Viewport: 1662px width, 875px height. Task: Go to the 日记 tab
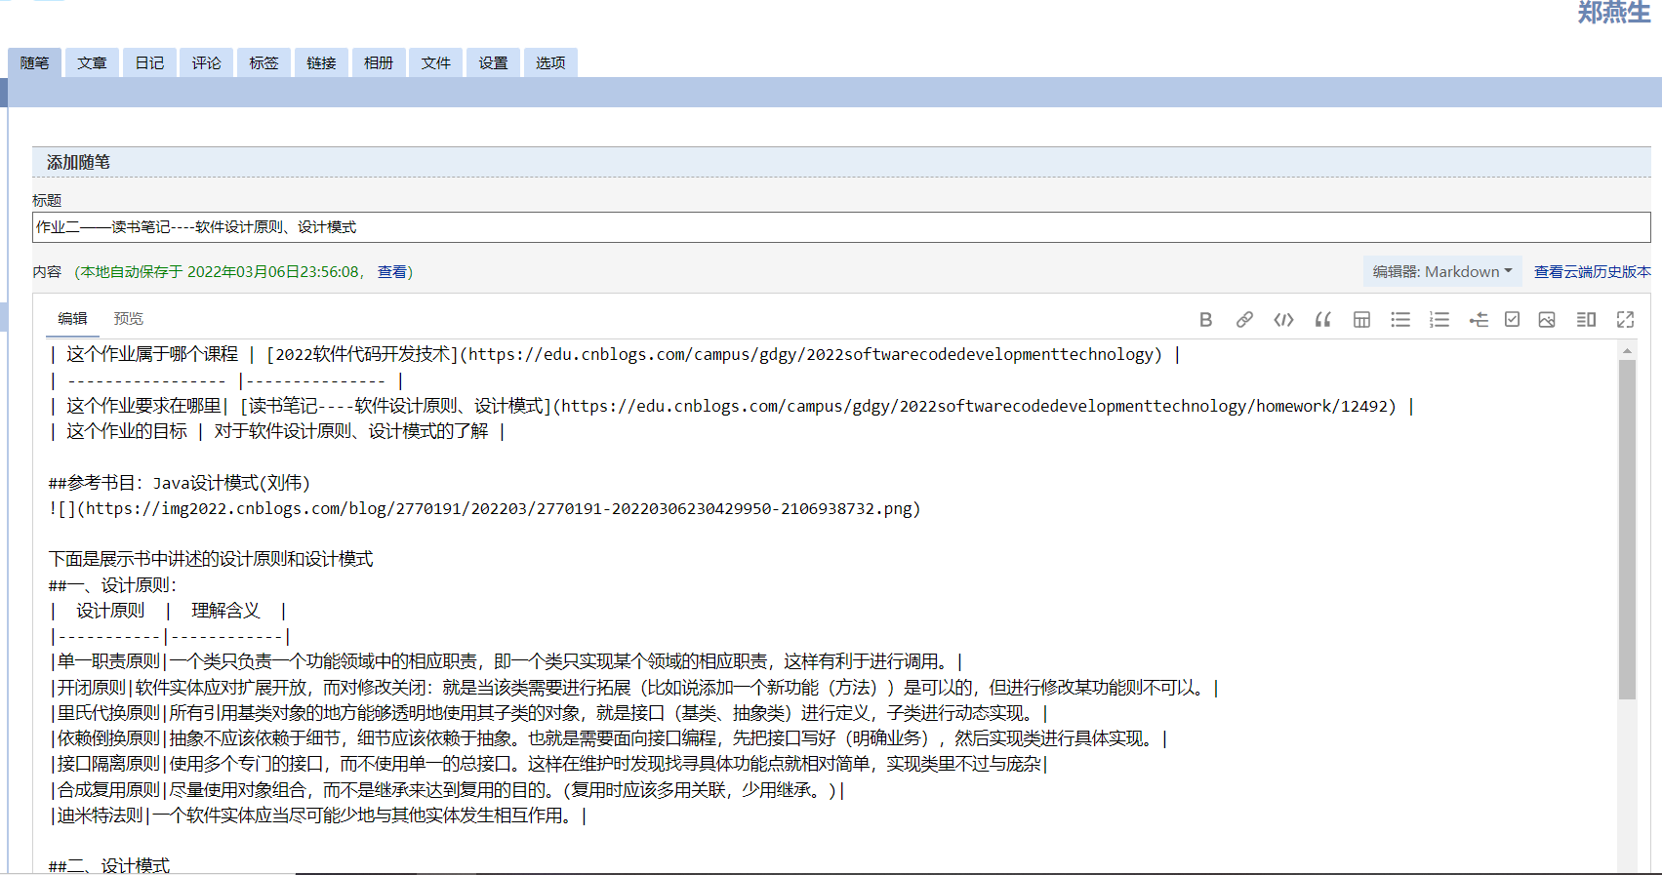(149, 62)
